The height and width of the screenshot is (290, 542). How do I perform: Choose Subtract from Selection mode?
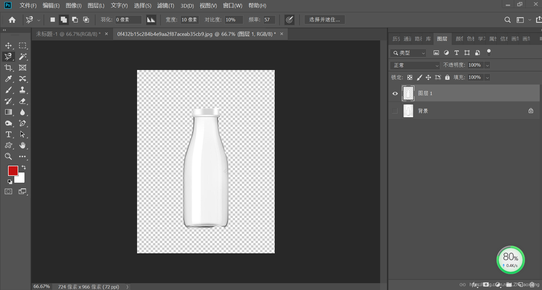[75, 20]
